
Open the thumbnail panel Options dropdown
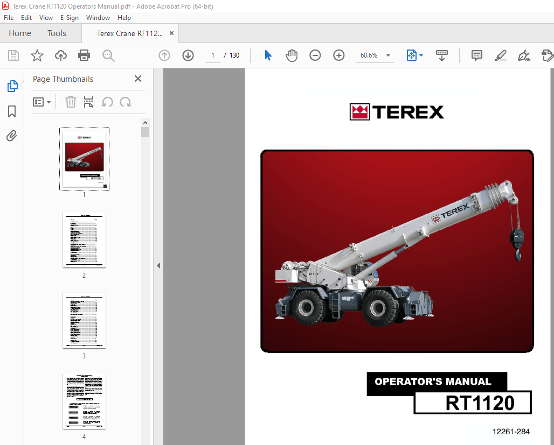[42, 102]
